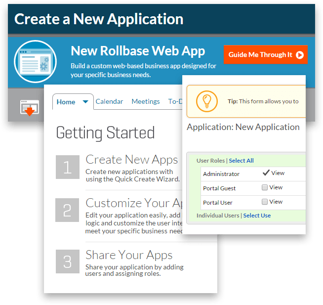Click the step 3 number tile
Screen dimensions: 323x305
tap(68, 261)
